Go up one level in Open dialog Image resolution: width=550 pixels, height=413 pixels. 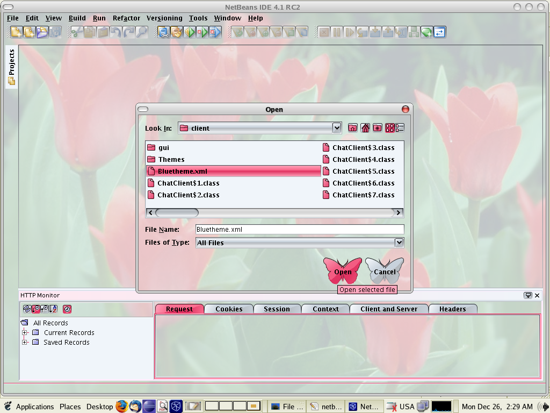point(352,128)
